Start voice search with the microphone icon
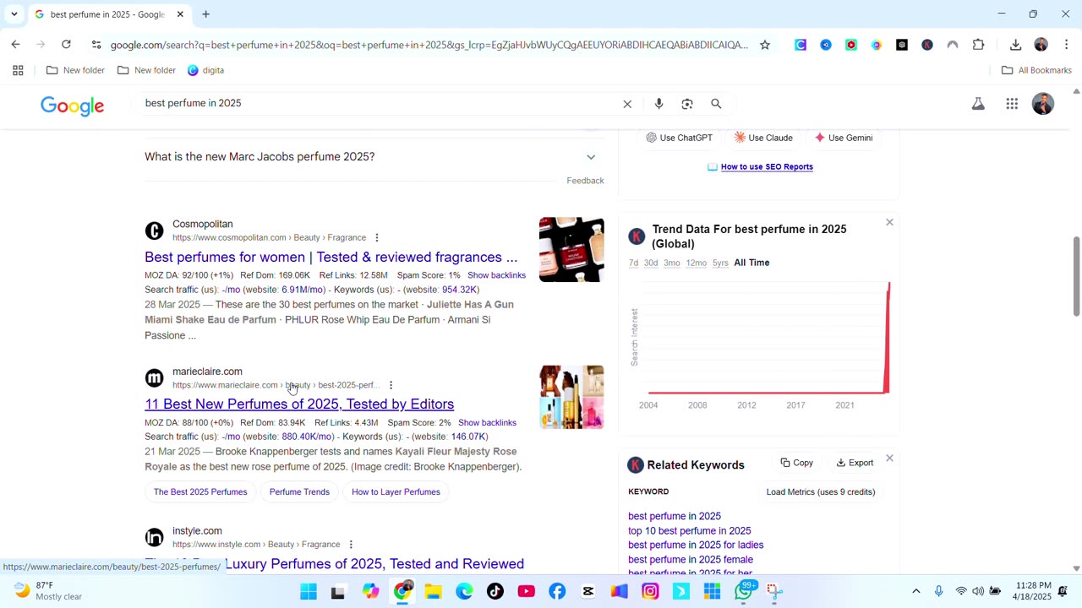 (658, 104)
